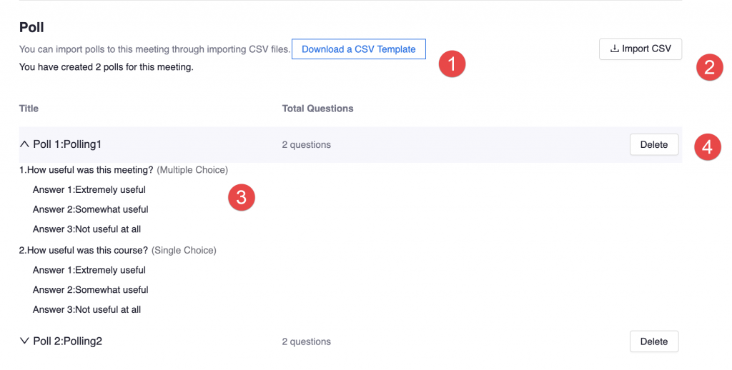Click the download icon inside Import CSV
This screenshot has width=732, height=370.
click(x=614, y=49)
